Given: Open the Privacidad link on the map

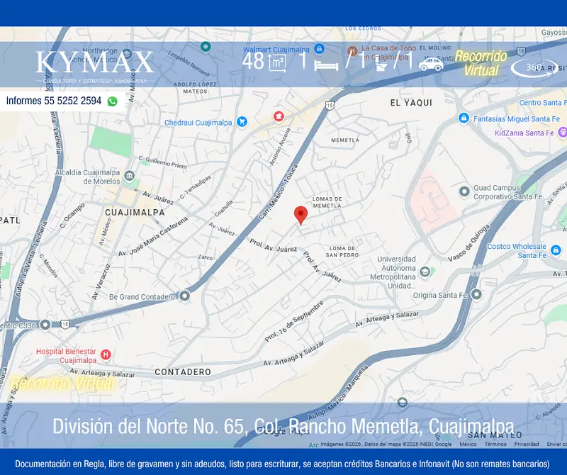Looking at the screenshot, I should pos(527,444).
